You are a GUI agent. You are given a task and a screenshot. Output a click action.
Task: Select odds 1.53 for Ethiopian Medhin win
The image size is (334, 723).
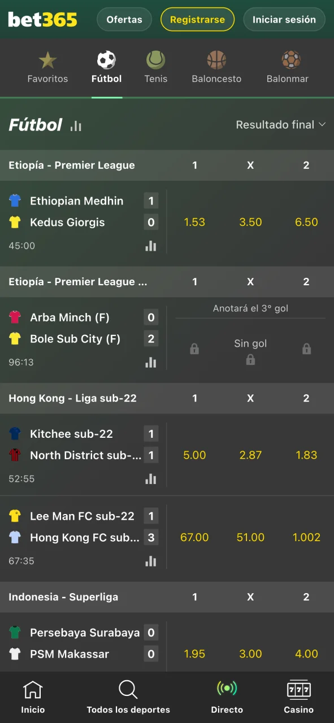point(194,222)
